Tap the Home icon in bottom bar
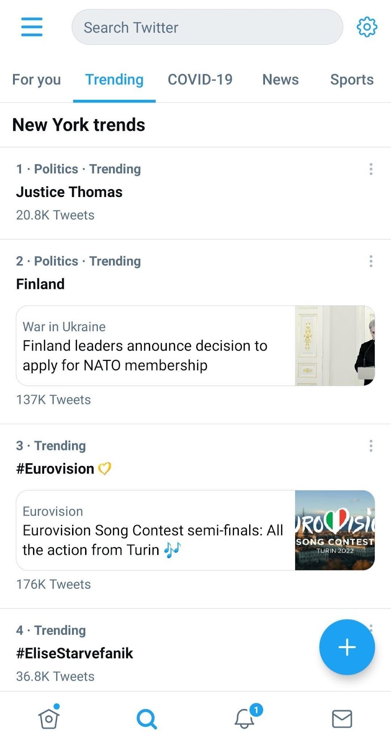 coord(49,718)
